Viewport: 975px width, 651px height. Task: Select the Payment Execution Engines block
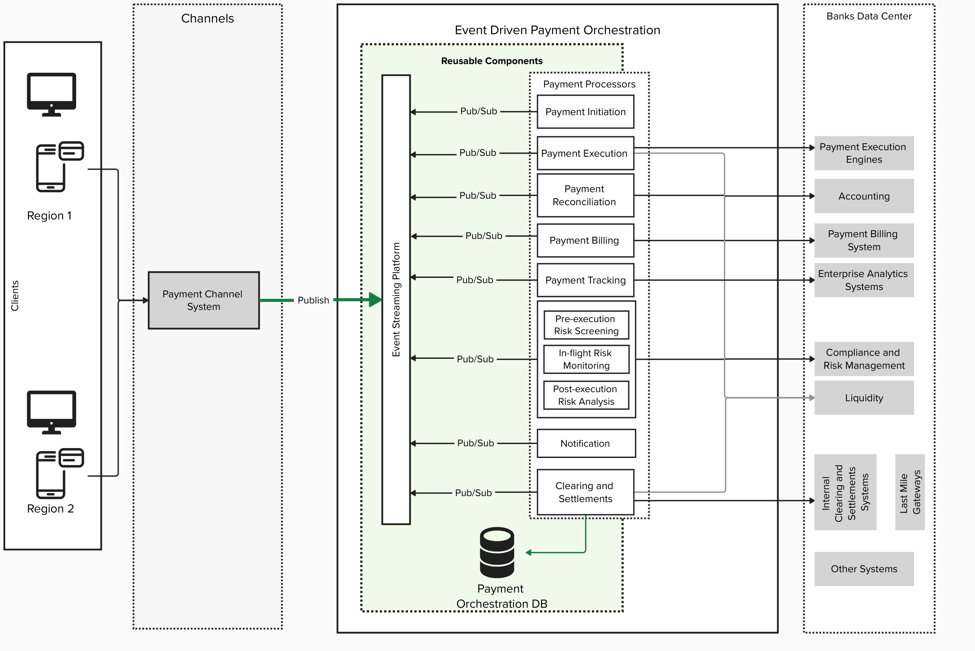pos(864,153)
